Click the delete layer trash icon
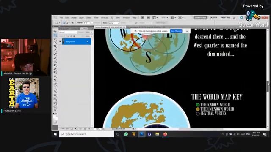This screenshot has height=152, width=271. coord(89,128)
